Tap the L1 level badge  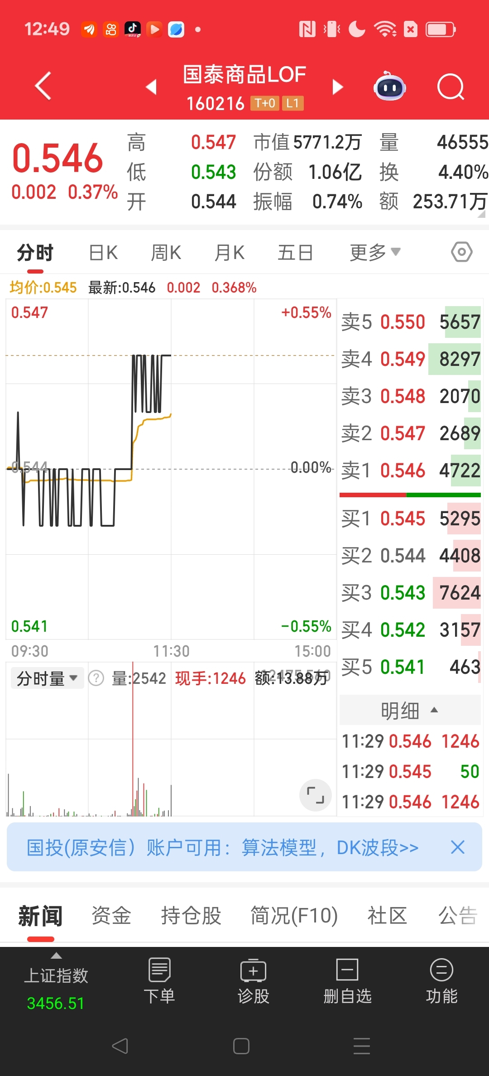[x=292, y=104]
